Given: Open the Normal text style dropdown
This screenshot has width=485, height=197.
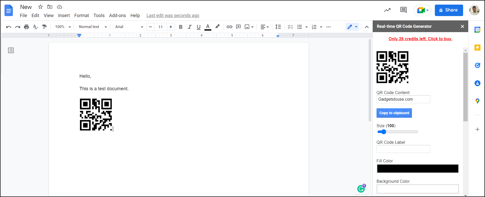Looking at the screenshot, I should [x=93, y=27].
